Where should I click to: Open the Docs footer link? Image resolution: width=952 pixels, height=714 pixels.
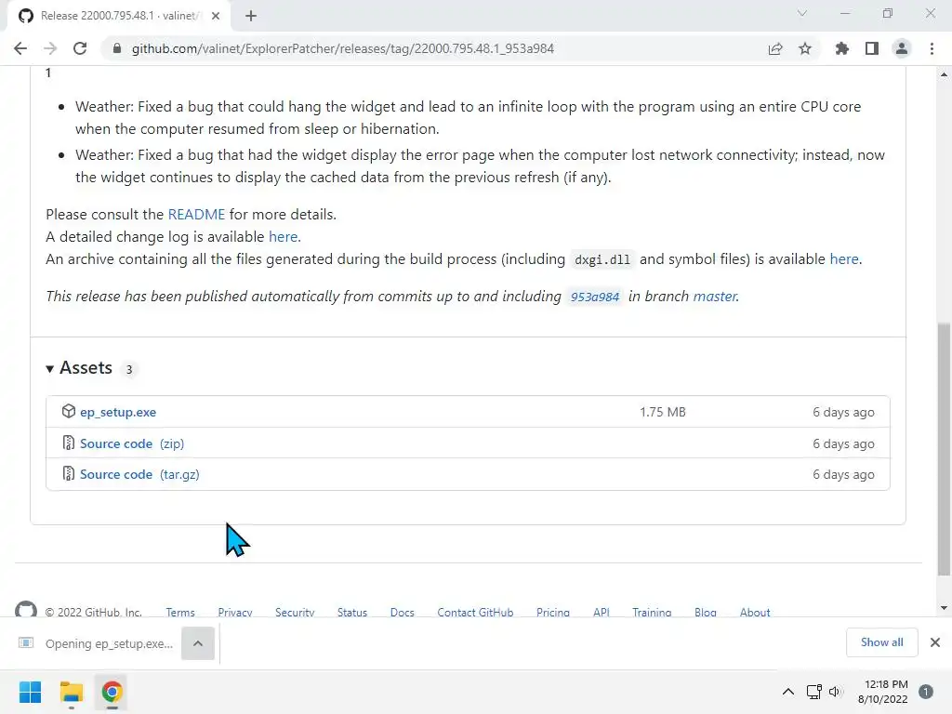402,612
